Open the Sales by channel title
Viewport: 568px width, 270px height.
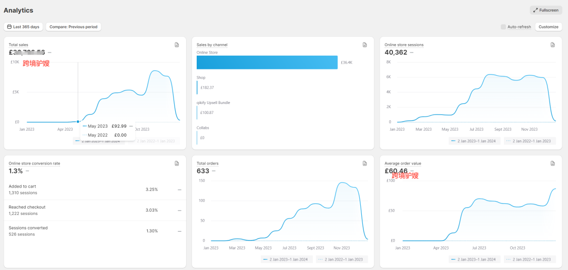click(212, 45)
